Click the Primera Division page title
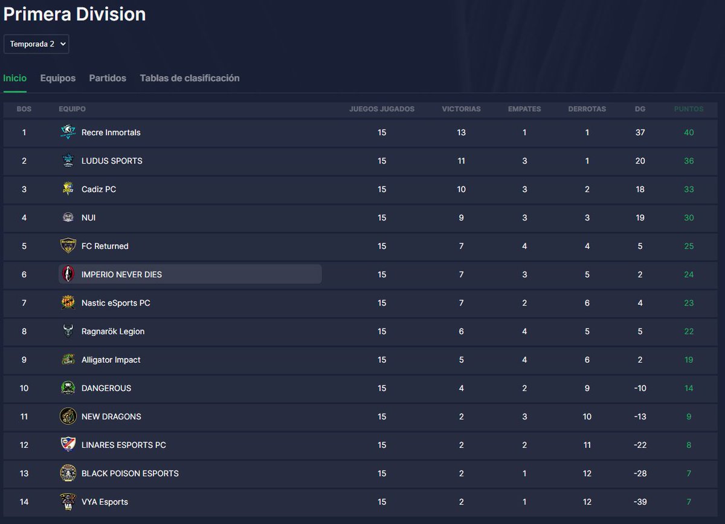 (x=75, y=14)
